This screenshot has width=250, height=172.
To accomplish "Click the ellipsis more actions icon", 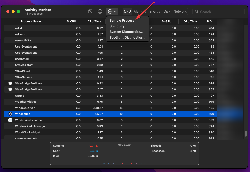I will [x=110, y=11].
